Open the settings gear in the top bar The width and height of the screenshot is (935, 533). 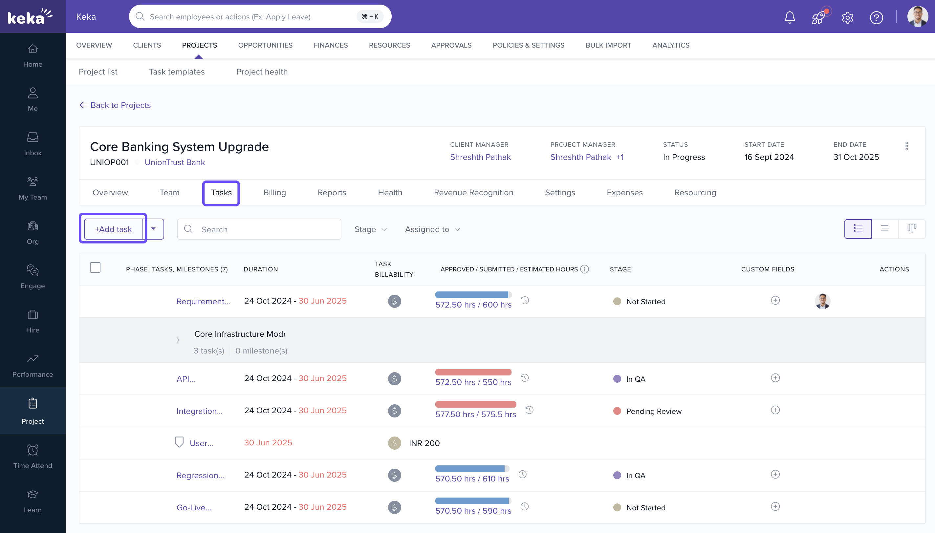click(847, 17)
